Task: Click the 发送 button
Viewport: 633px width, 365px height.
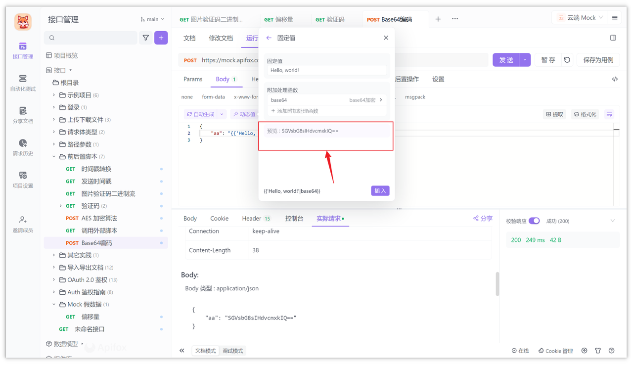Action: [x=506, y=60]
